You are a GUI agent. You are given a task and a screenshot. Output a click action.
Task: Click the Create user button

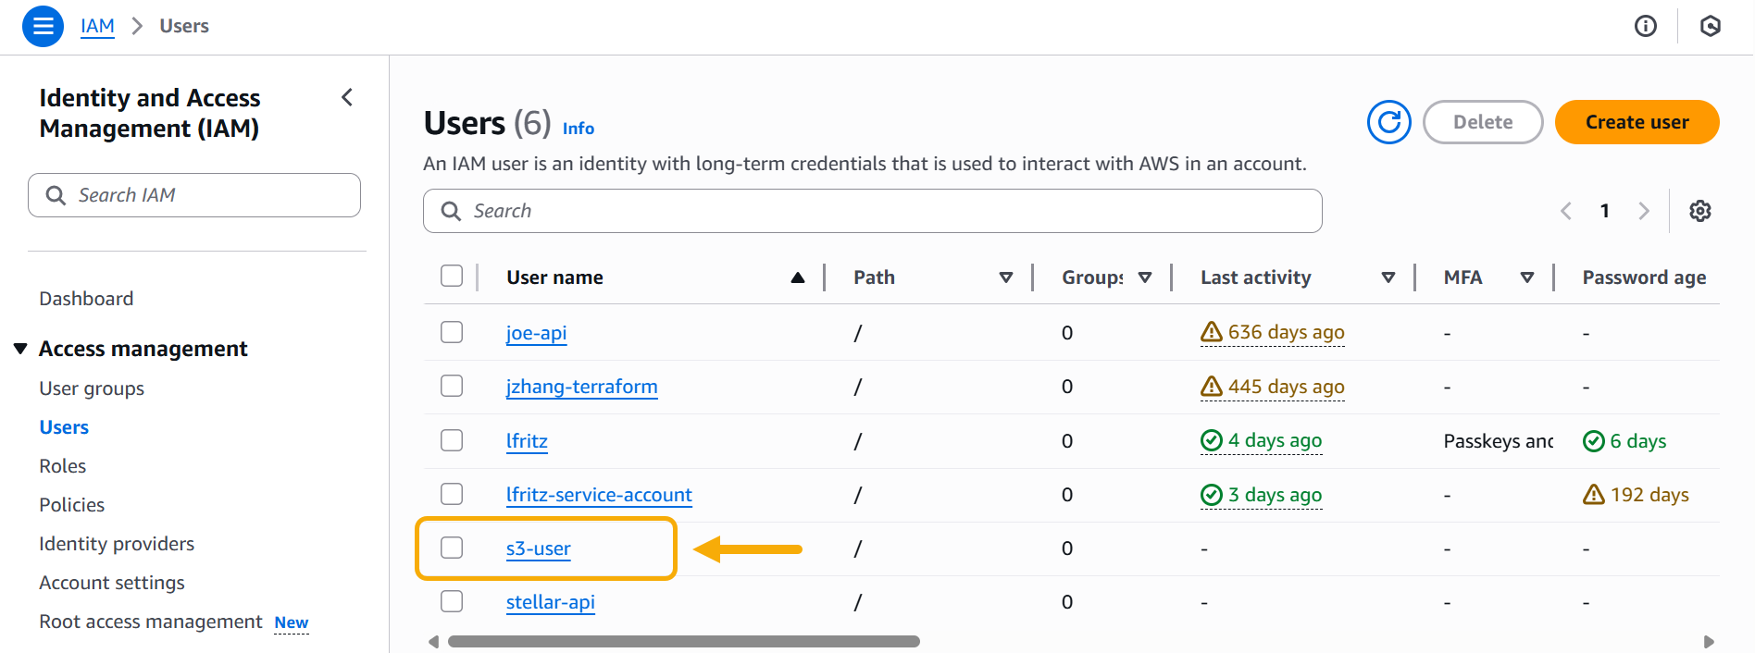point(1636,122)
